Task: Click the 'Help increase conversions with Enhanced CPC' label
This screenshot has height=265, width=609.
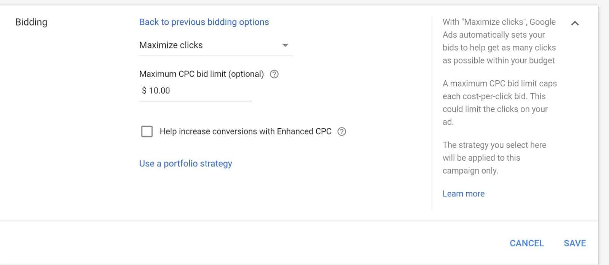Action: click(246, 131)
